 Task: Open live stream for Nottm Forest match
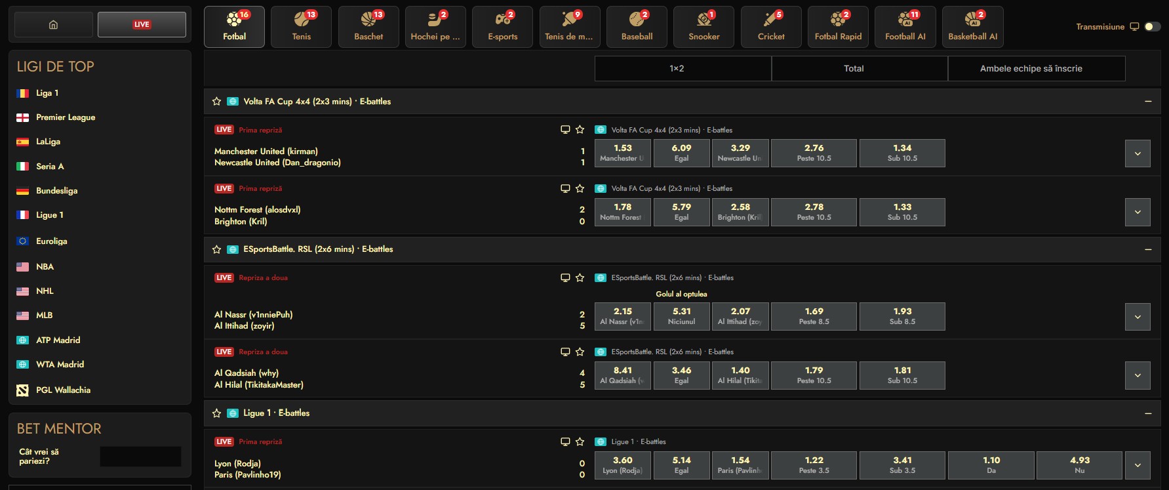tap(565, 188)
